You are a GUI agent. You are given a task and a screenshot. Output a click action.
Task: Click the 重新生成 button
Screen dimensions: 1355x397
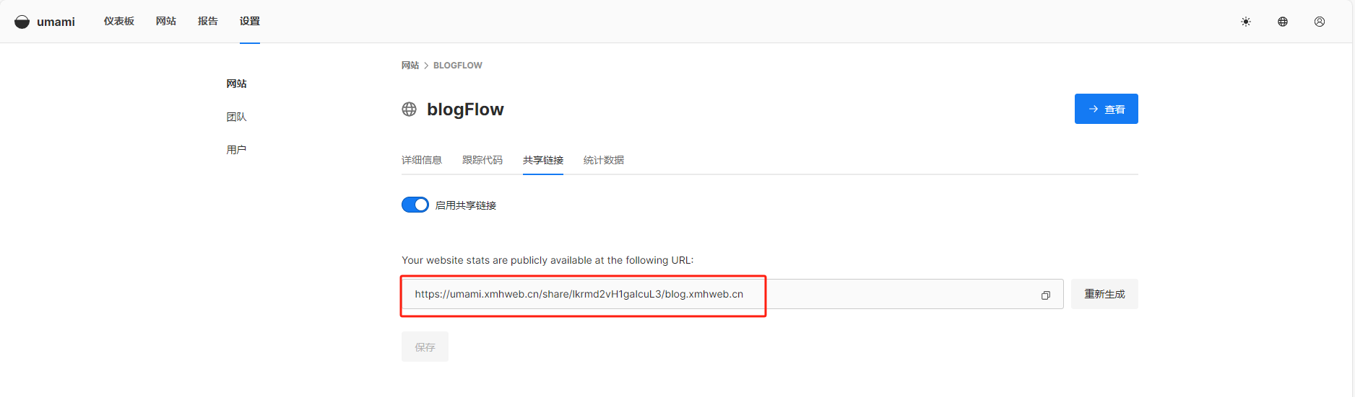pos(1104,294)
